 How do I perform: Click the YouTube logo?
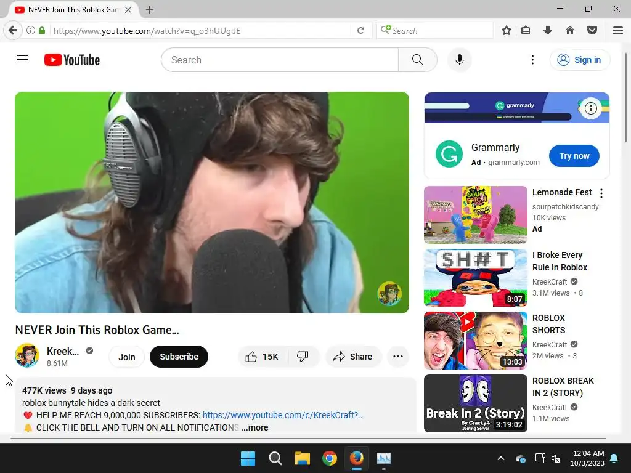pos(72,60)
